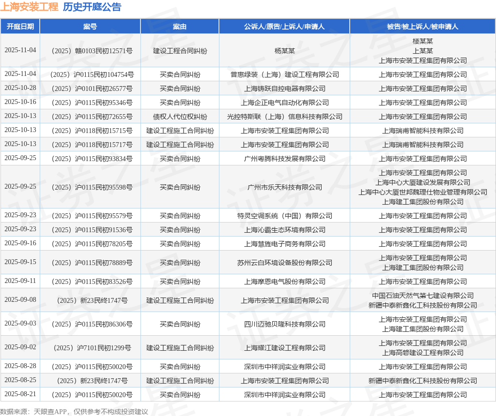Click the 开庭日期 column header
Viewport: 496px width, 416px height.
pyautogui.click(x=20, y=27)
